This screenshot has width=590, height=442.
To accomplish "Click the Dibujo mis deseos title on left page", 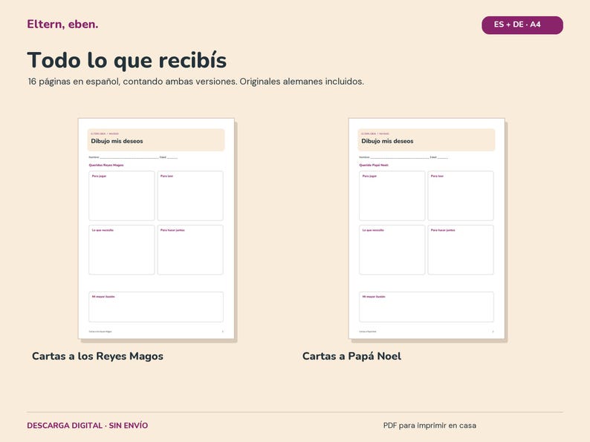I will (117, 141).
